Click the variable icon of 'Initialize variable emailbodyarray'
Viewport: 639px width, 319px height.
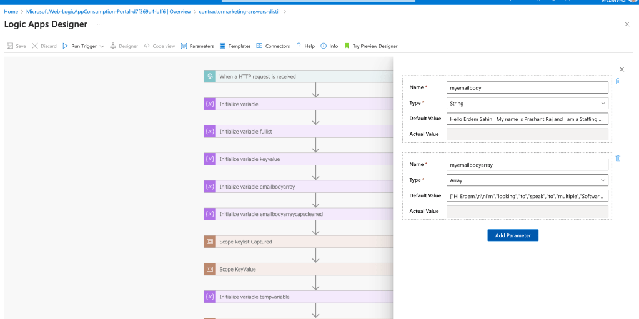point(210,187)
